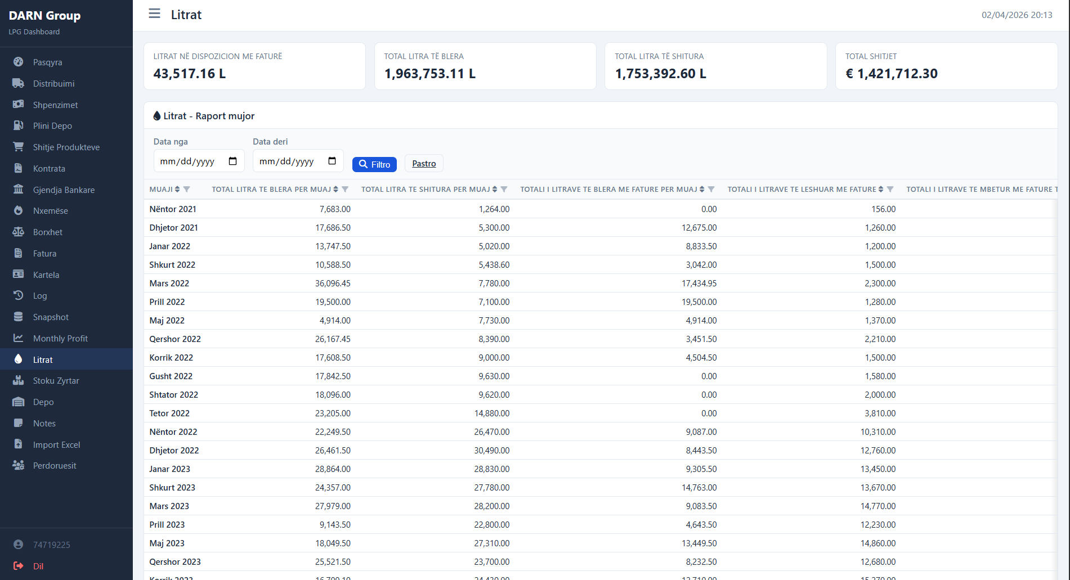Screen dimensions: 1070x580
Task: Open filter for Litrave Te Blera Me Fature
Action: (711, 190)
